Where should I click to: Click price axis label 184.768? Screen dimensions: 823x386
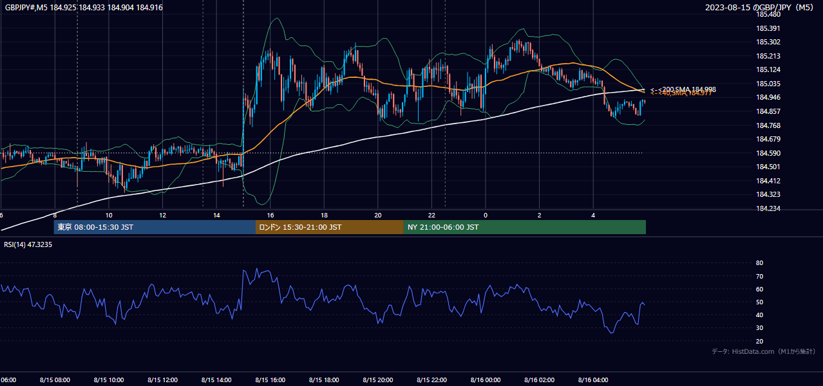pyautogui.click(x=767, y=125)
